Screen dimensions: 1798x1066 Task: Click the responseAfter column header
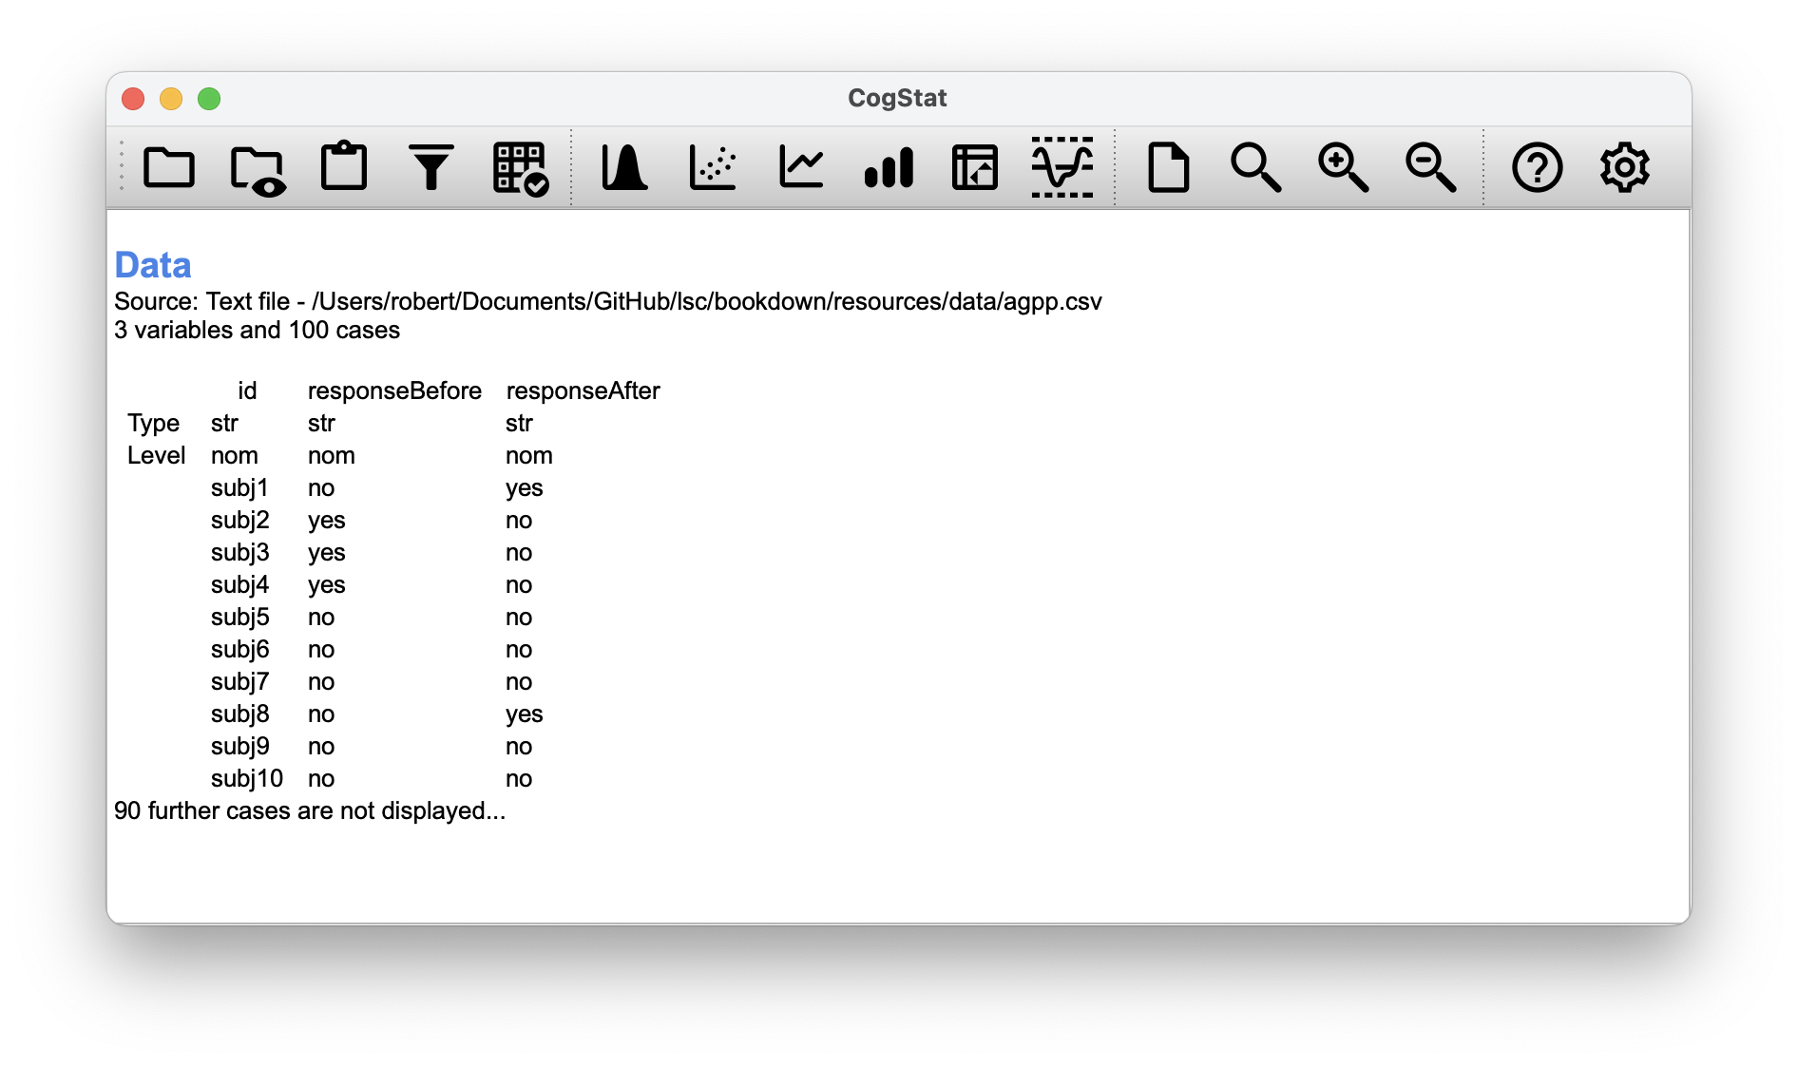point(583,391)
